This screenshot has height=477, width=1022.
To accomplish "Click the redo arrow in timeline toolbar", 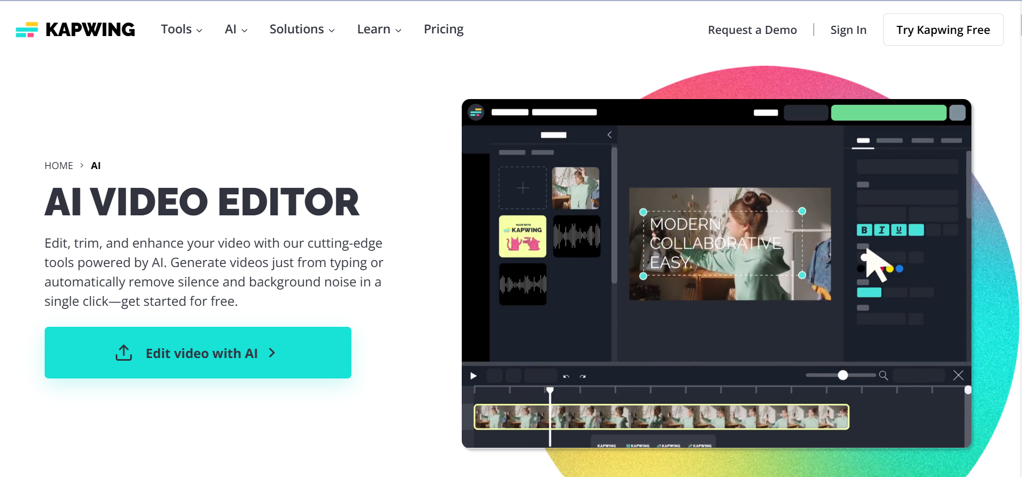I will pyautogui.click(x=582, y=376).
